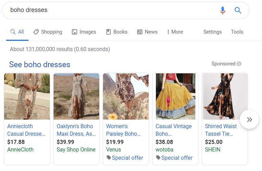
Task: Expand the More search options menu
Action: pos(175,32)
